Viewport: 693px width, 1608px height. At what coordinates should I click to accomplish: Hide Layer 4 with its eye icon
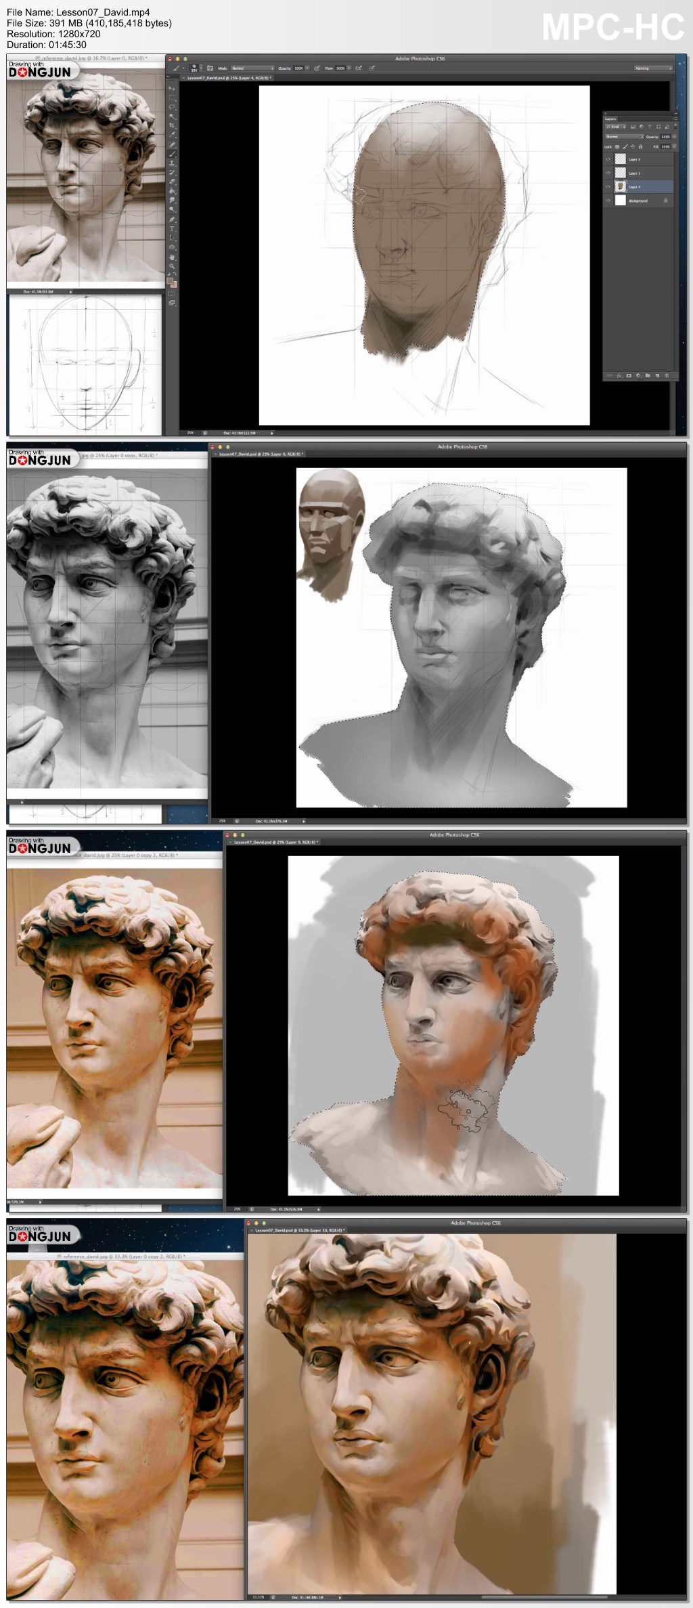click(608, 186)
